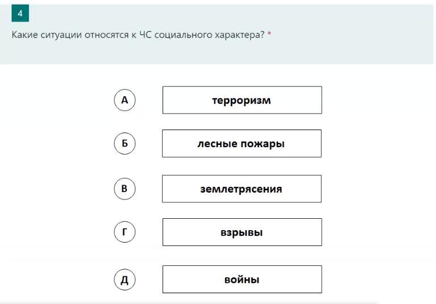The width and height of the screenshot is (436, 304).
Task: Select the circle labeled А
Action: pos(124,100)
